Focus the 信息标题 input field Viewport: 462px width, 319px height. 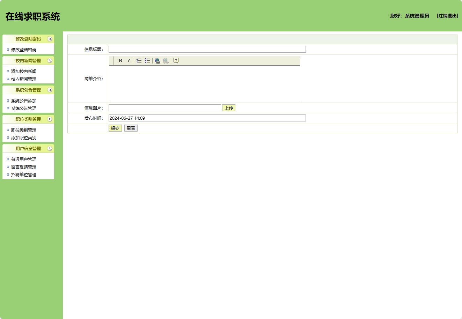[x=207, y=49]
